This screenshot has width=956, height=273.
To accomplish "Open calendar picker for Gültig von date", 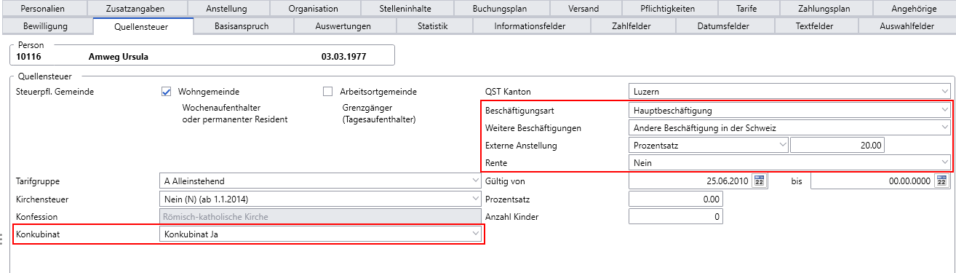I will click(x=760, y=181).
